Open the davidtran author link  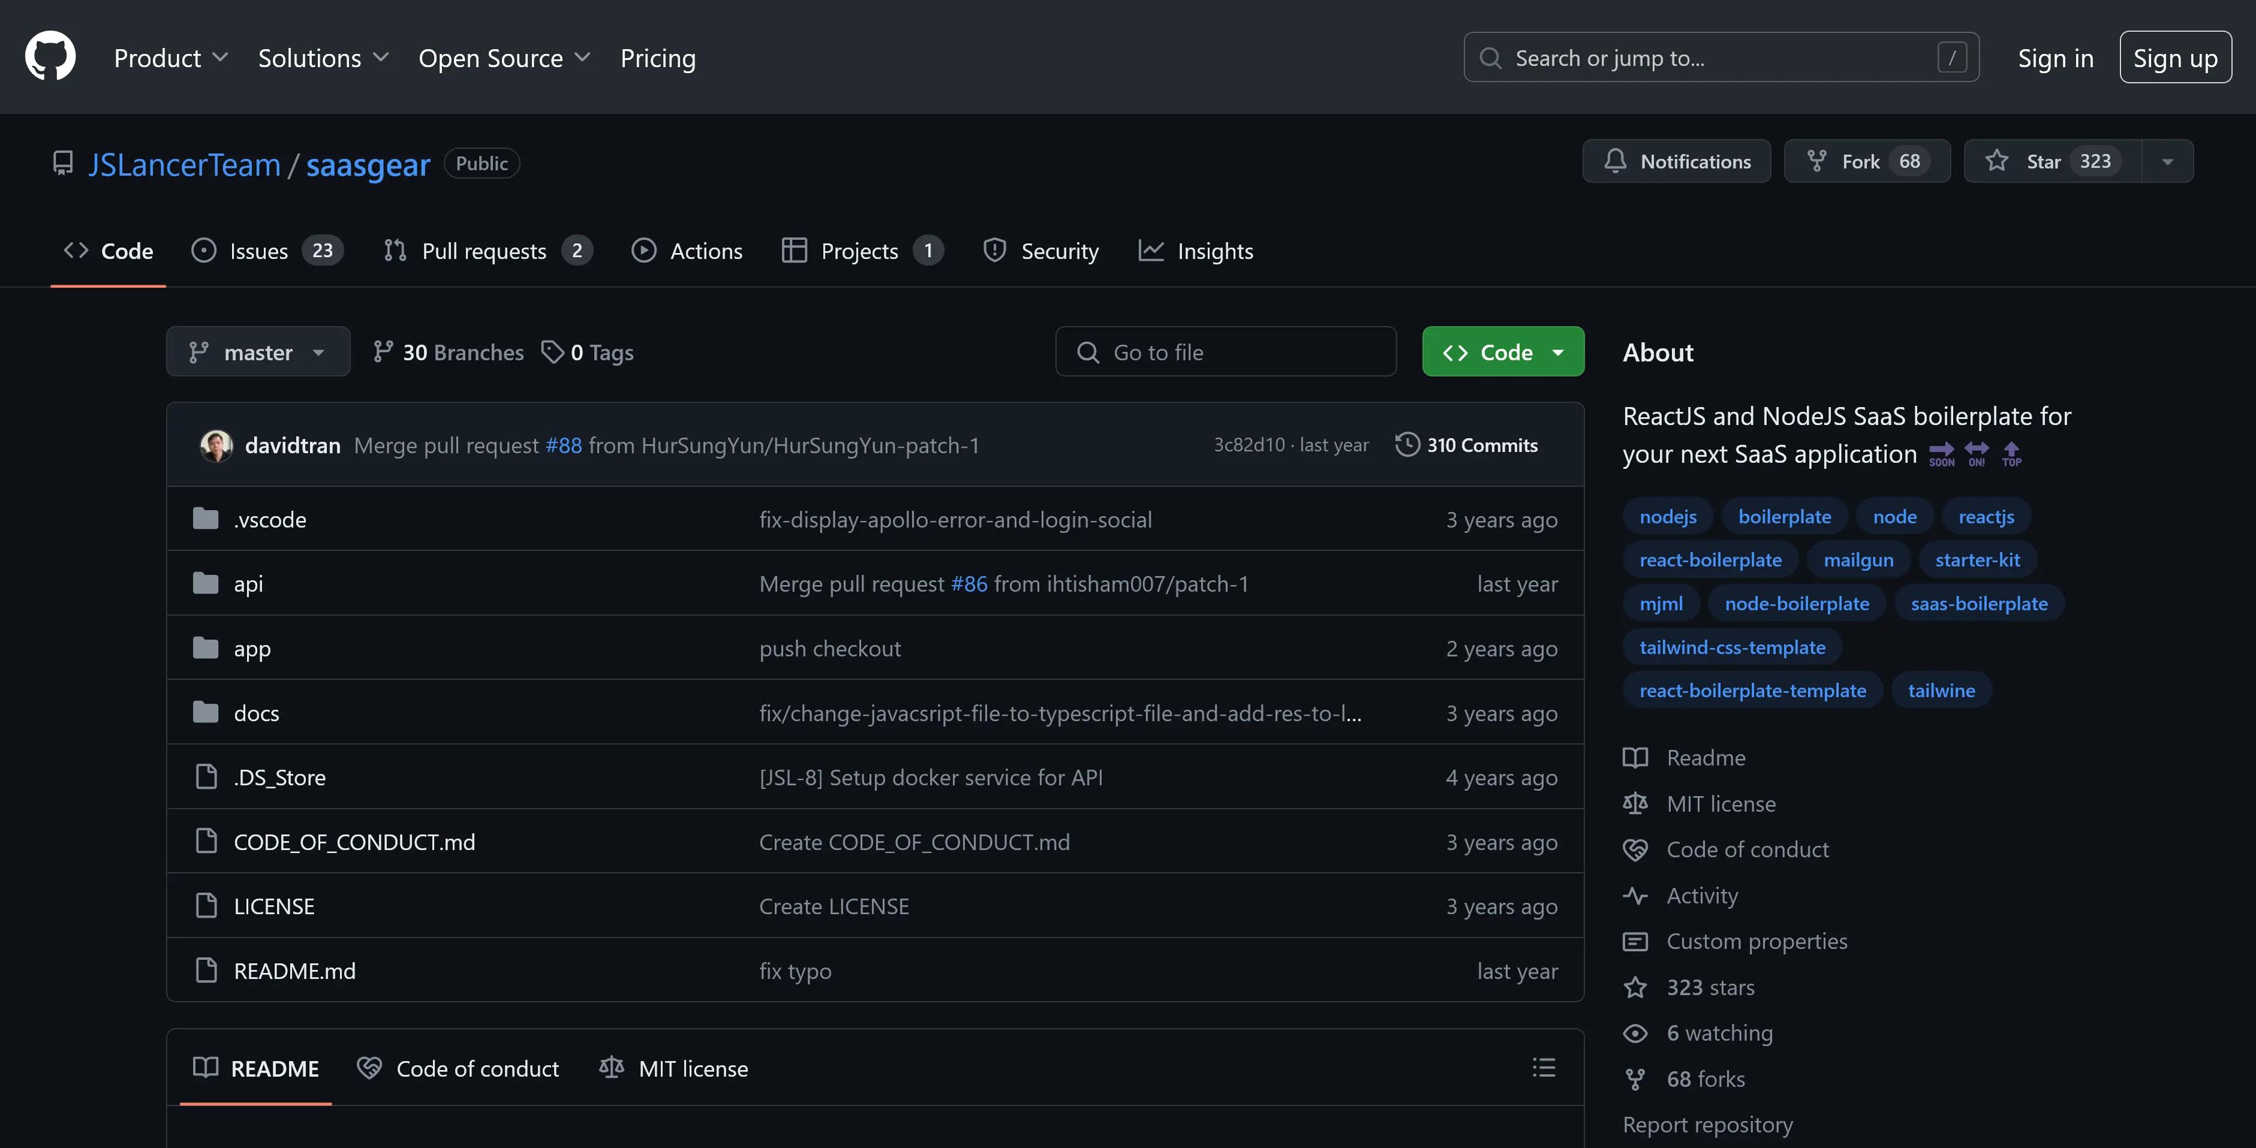(x=293, y=446)
